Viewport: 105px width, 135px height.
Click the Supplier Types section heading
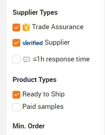click(35, 13)
